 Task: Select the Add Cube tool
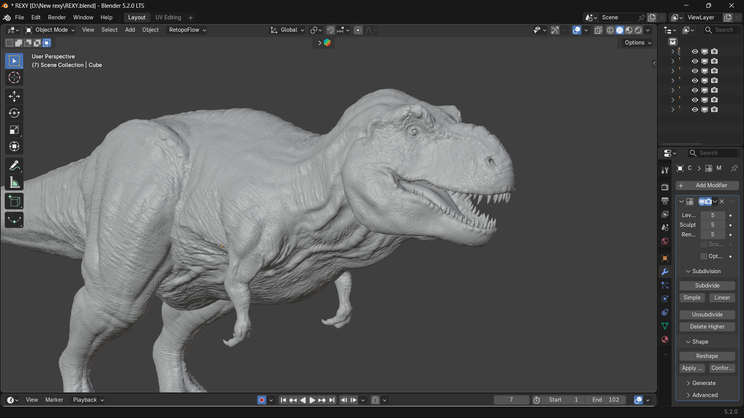tap(14, 201)
